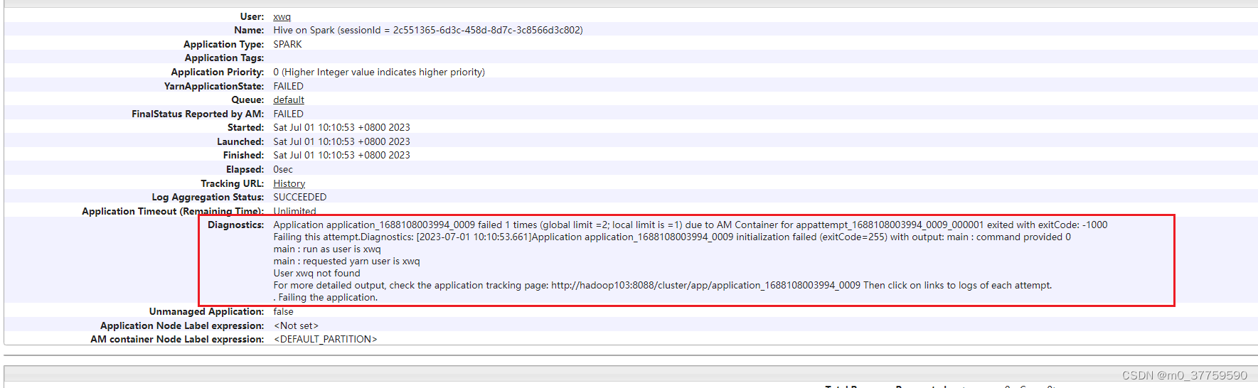
Task: Select diagnostics line with exitCode: -1000
Action: 691,225
